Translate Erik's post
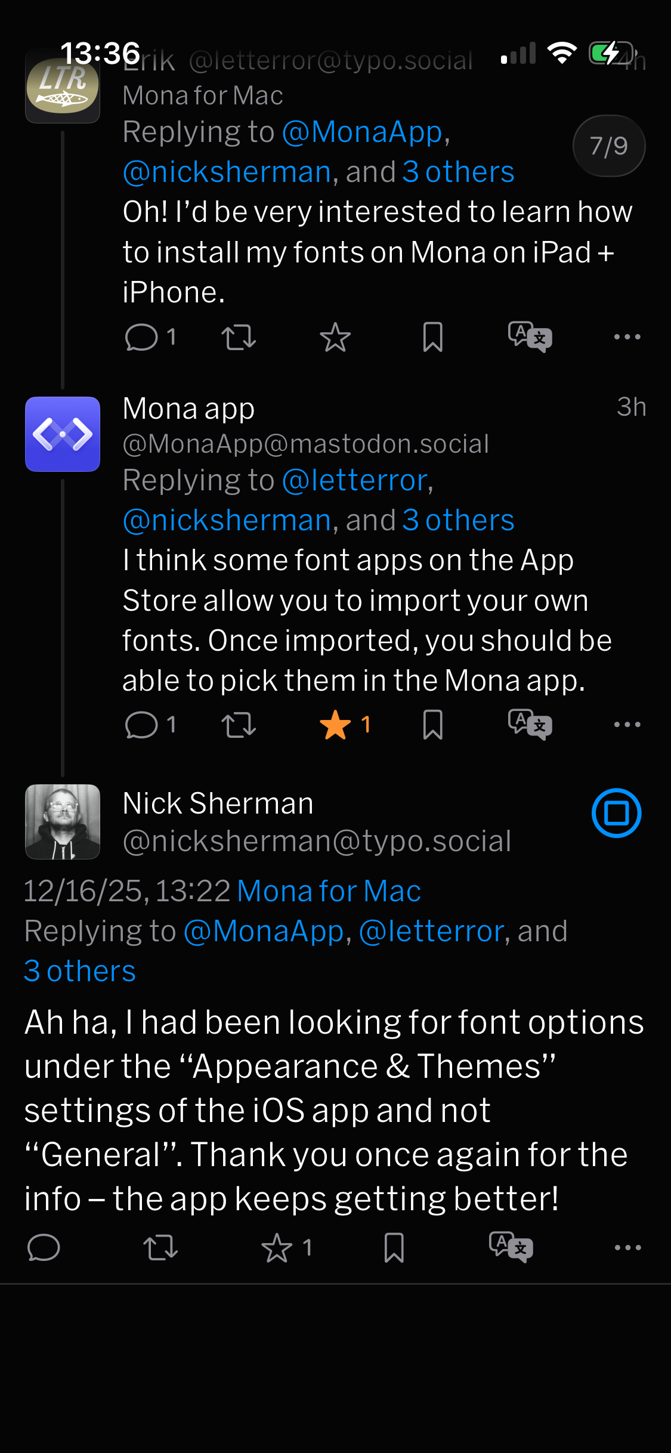The width and height of the screenshot is (671, 1453). pos(530,338)
